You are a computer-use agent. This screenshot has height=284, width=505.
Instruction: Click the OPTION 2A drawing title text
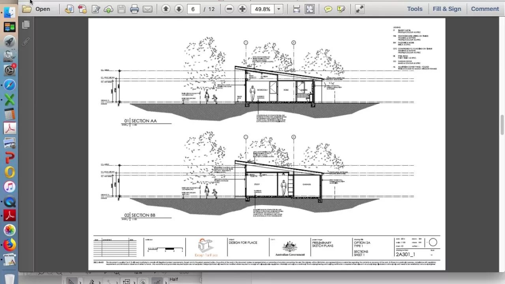tap(362, 243)
